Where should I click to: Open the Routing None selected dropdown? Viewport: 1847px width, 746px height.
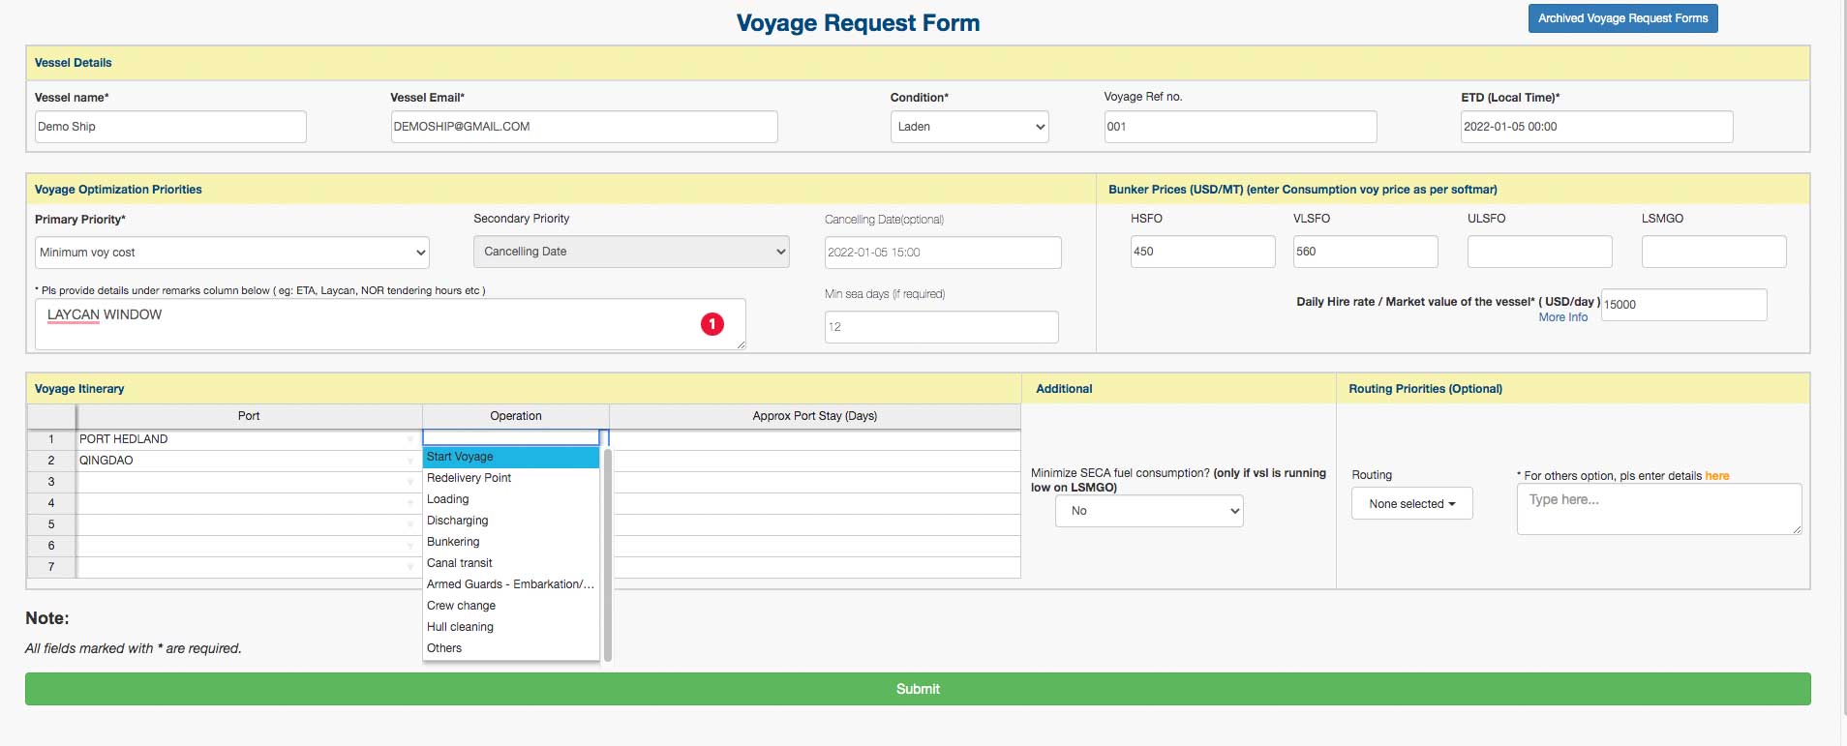pyautogui.click(x=1412, y=504)
